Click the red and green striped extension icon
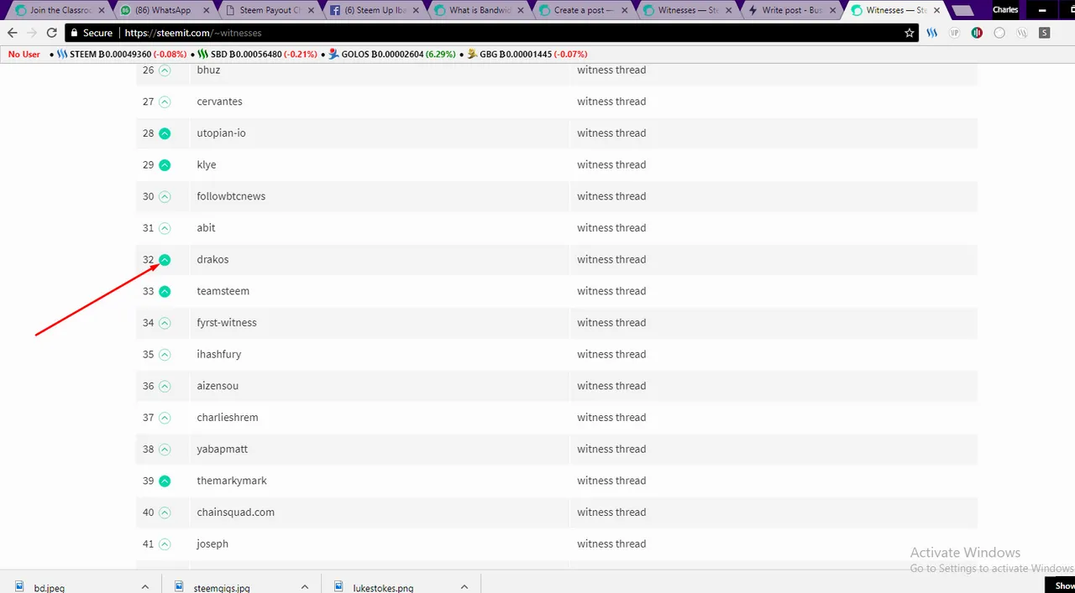This screenshot has height=593, width=1075. 977,33
